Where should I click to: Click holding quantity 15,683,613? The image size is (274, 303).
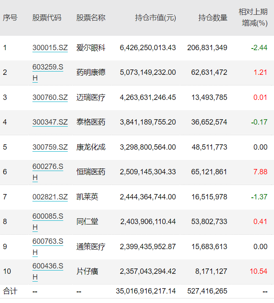(210, 247)
